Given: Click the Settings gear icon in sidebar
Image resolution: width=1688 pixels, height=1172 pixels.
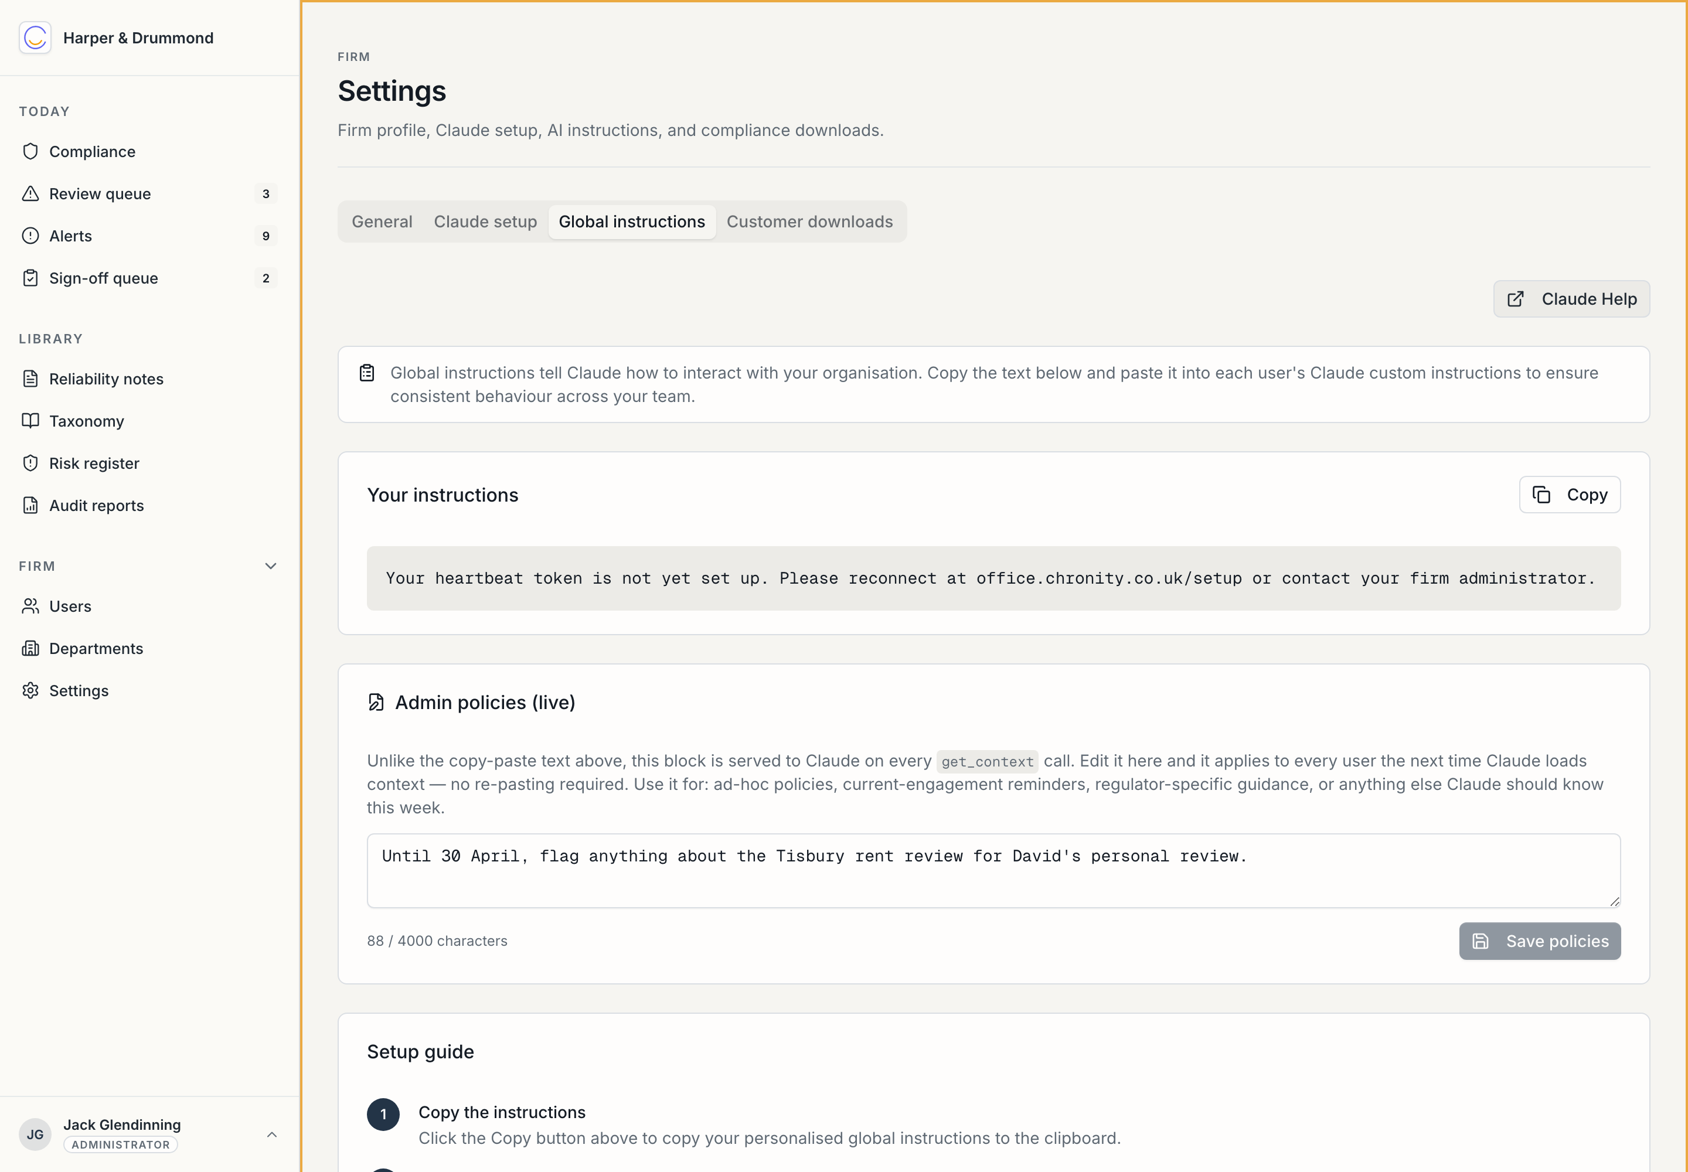Looking at the screenshot, I should [30, 691].
